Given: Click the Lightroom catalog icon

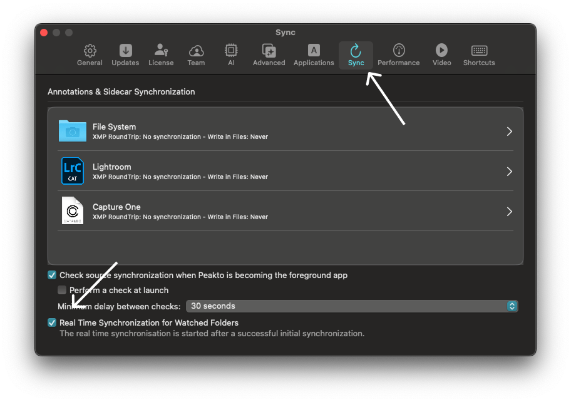Looking at the screenshot, I should 73,171.
